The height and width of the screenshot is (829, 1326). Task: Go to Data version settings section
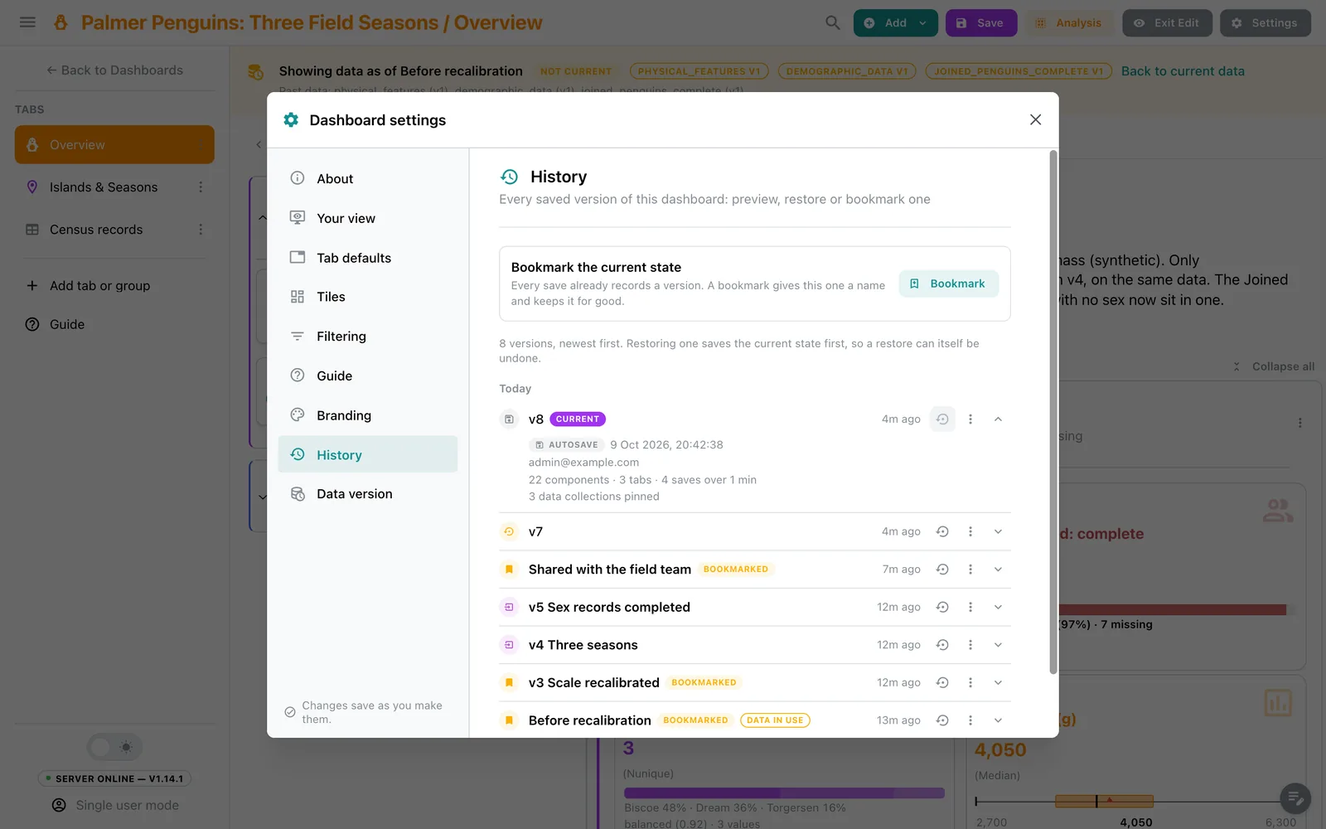pyautogui.click(x=368, y=494)
